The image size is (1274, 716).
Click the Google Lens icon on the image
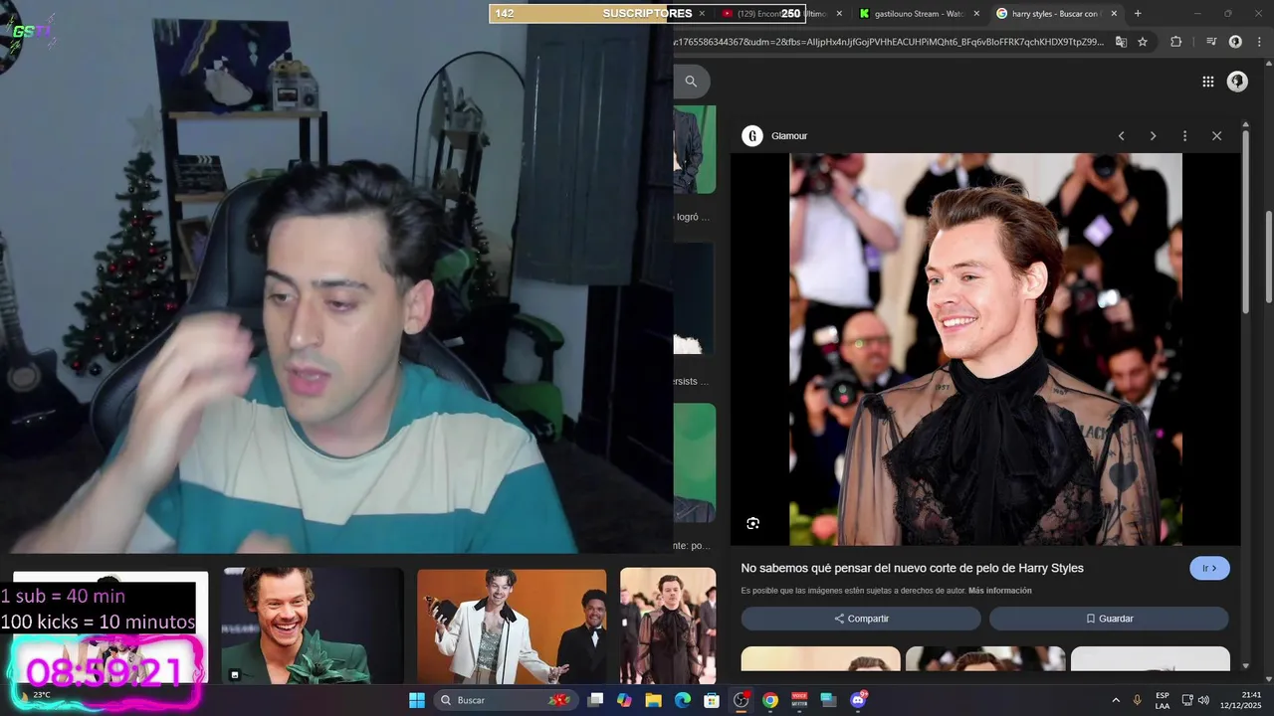pyautogui.click(x=752, y=523)
